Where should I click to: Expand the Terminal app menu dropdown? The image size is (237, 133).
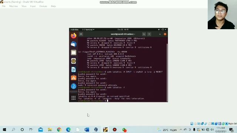point(88,30)
